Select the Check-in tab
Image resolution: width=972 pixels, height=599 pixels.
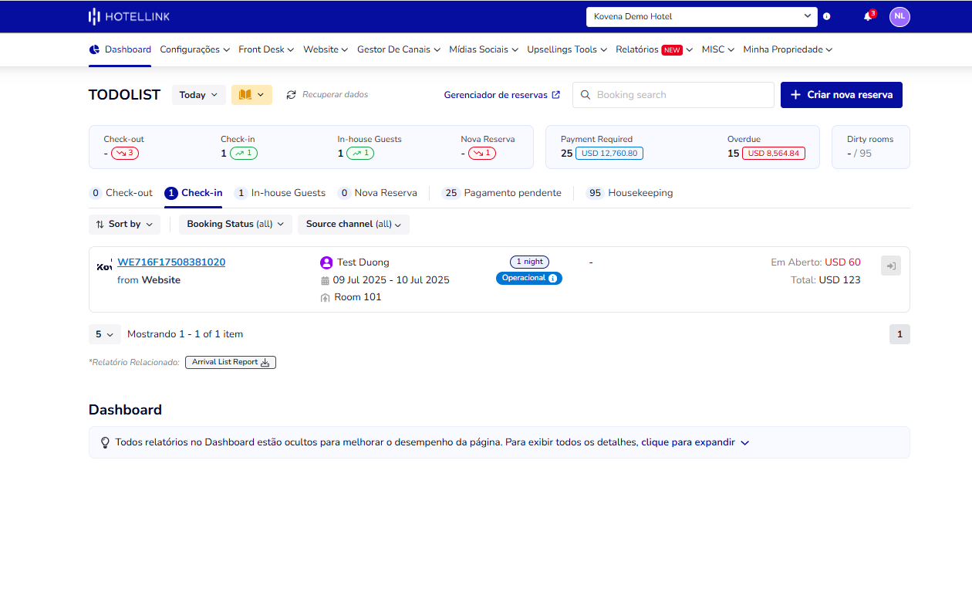tap(194, 193)
